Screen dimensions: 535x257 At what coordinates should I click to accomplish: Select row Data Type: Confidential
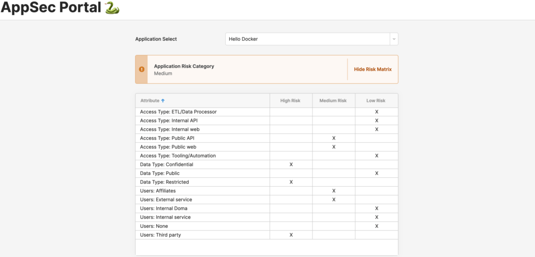[267, 164]
